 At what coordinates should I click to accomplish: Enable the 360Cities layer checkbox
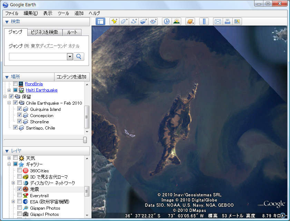[x=19, y=170]
